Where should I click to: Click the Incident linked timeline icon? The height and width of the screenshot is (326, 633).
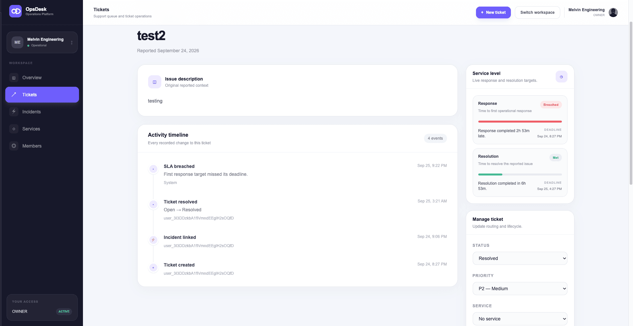click(x=153, y=240)
